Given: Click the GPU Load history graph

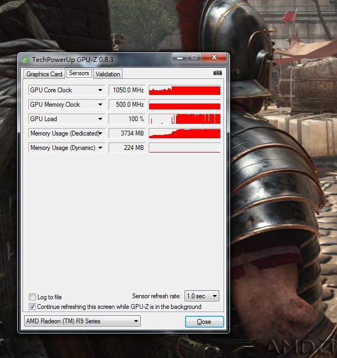Looking at the screenshot, I should [x=185, y=119].
